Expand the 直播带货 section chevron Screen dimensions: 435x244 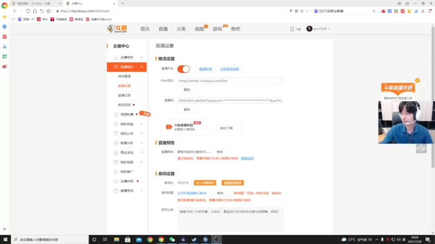point(142,191)
